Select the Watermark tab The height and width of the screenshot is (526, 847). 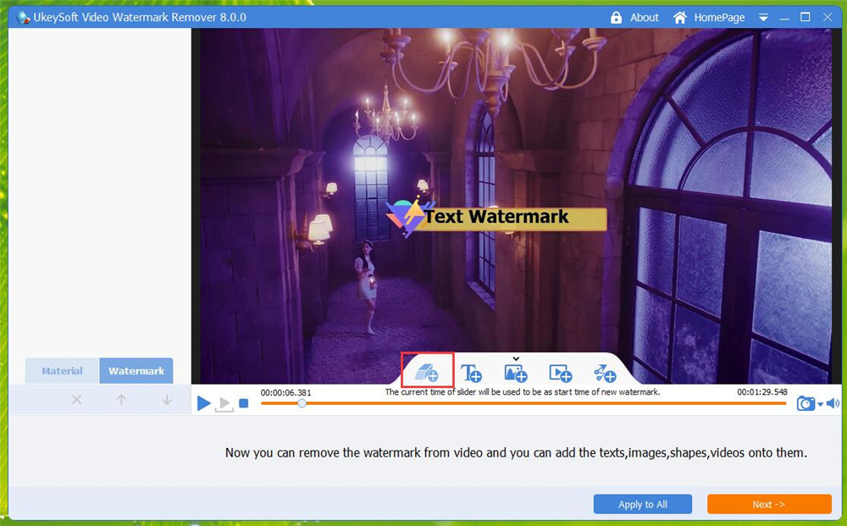point(136,371)
